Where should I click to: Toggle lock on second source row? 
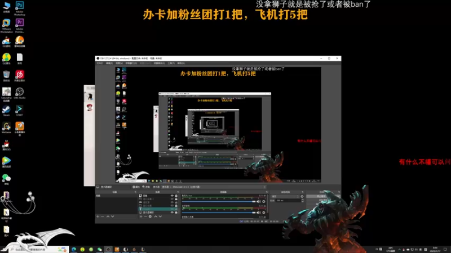click(176, 199)
